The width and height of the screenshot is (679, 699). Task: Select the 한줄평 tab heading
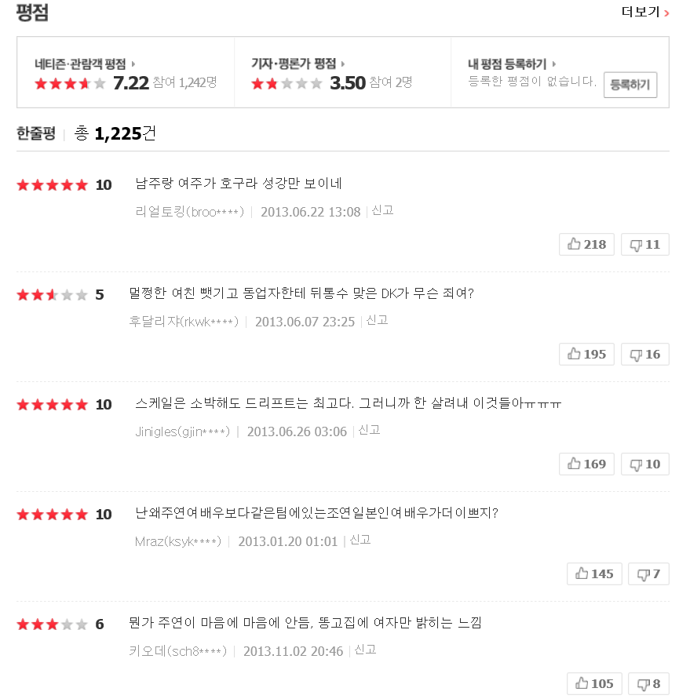36,133
